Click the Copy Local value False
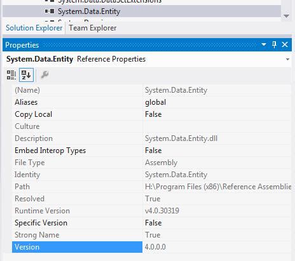Viewport: 295px width, 261px height. click(x=153, y=114)
